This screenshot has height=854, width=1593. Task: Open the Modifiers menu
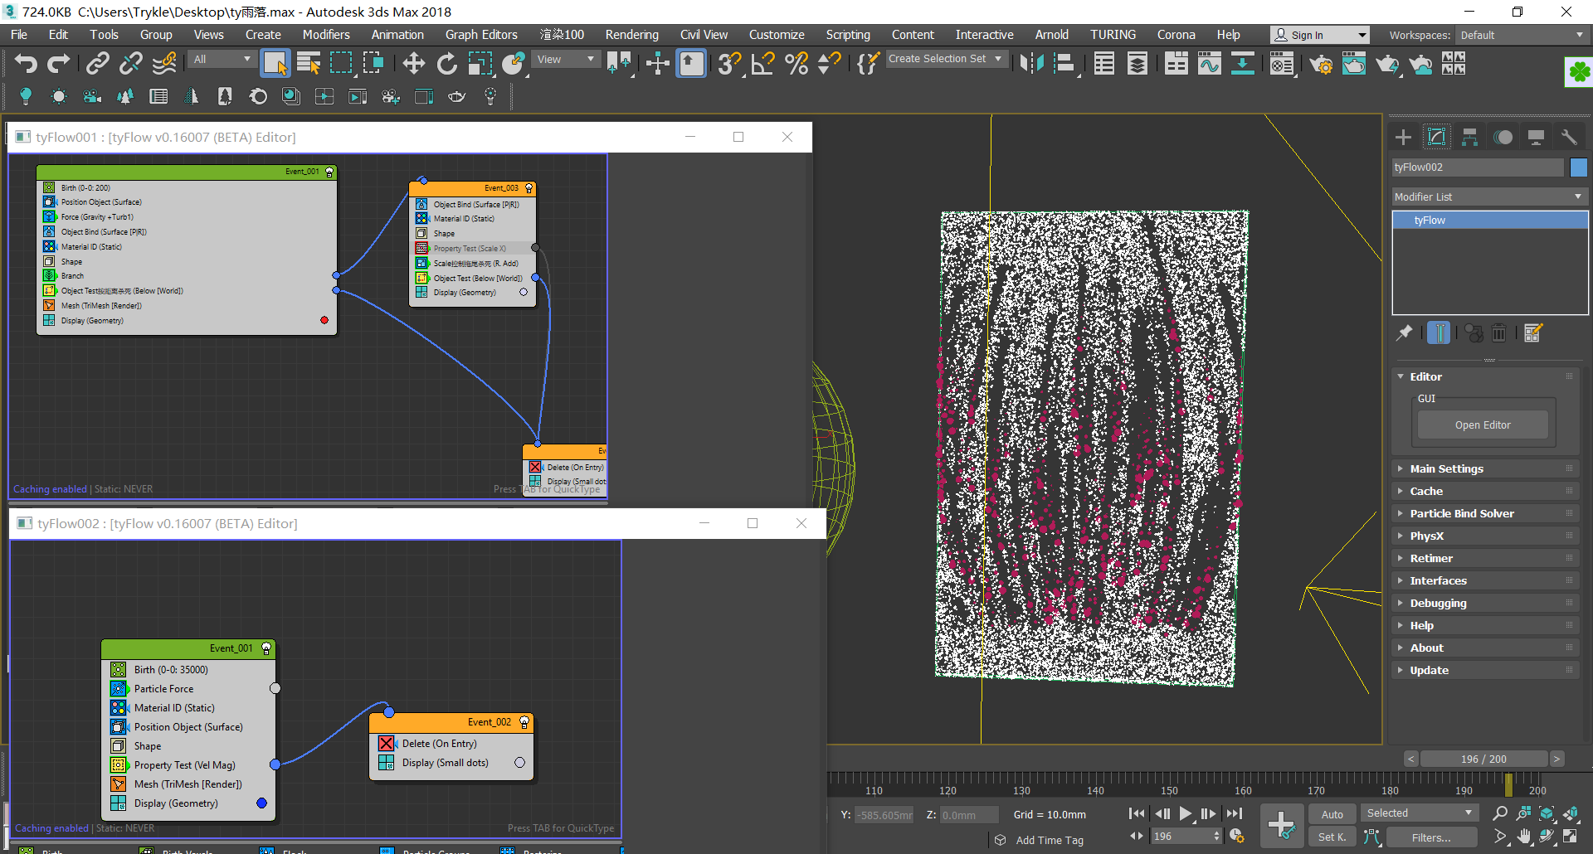point(325,35)
